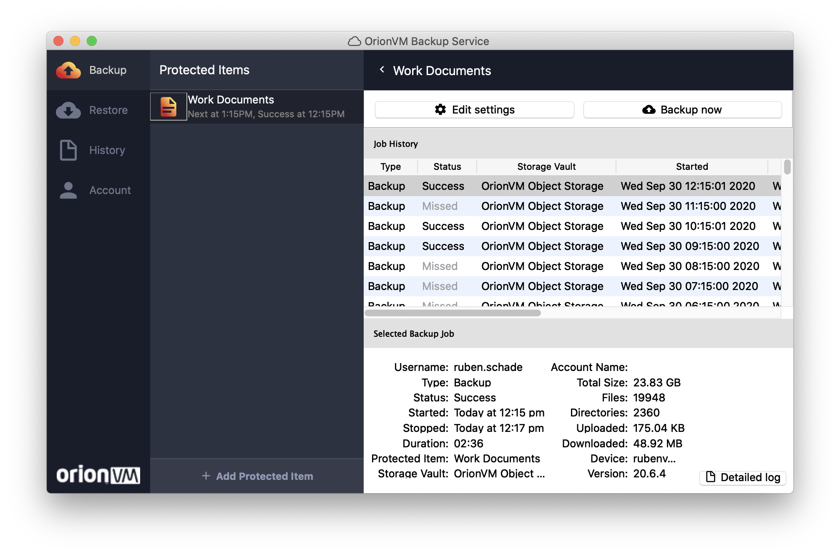Image resolution: width=840 pixels, height=555 pixels.
Task: Click the Work Documents file icon
Action: [x=169, y=107]
